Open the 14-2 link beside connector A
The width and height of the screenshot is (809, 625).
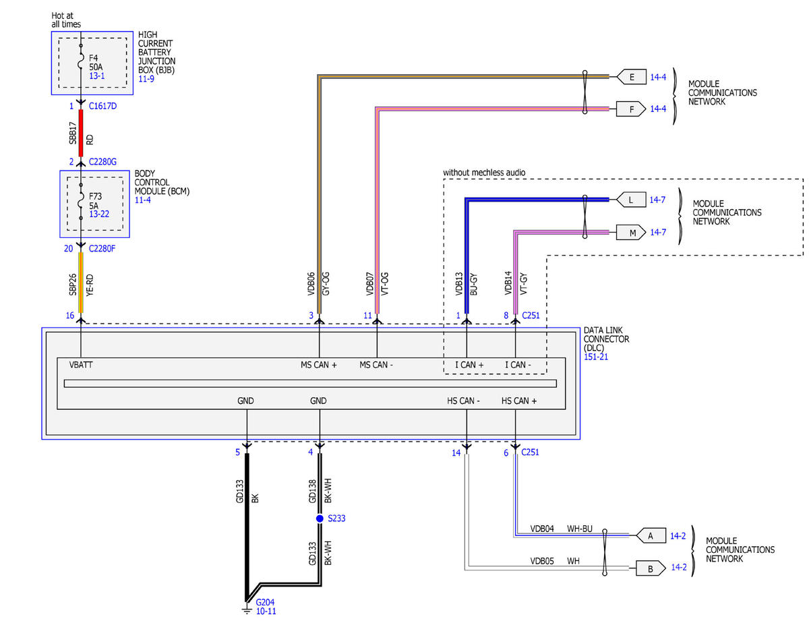pos(677,536)
